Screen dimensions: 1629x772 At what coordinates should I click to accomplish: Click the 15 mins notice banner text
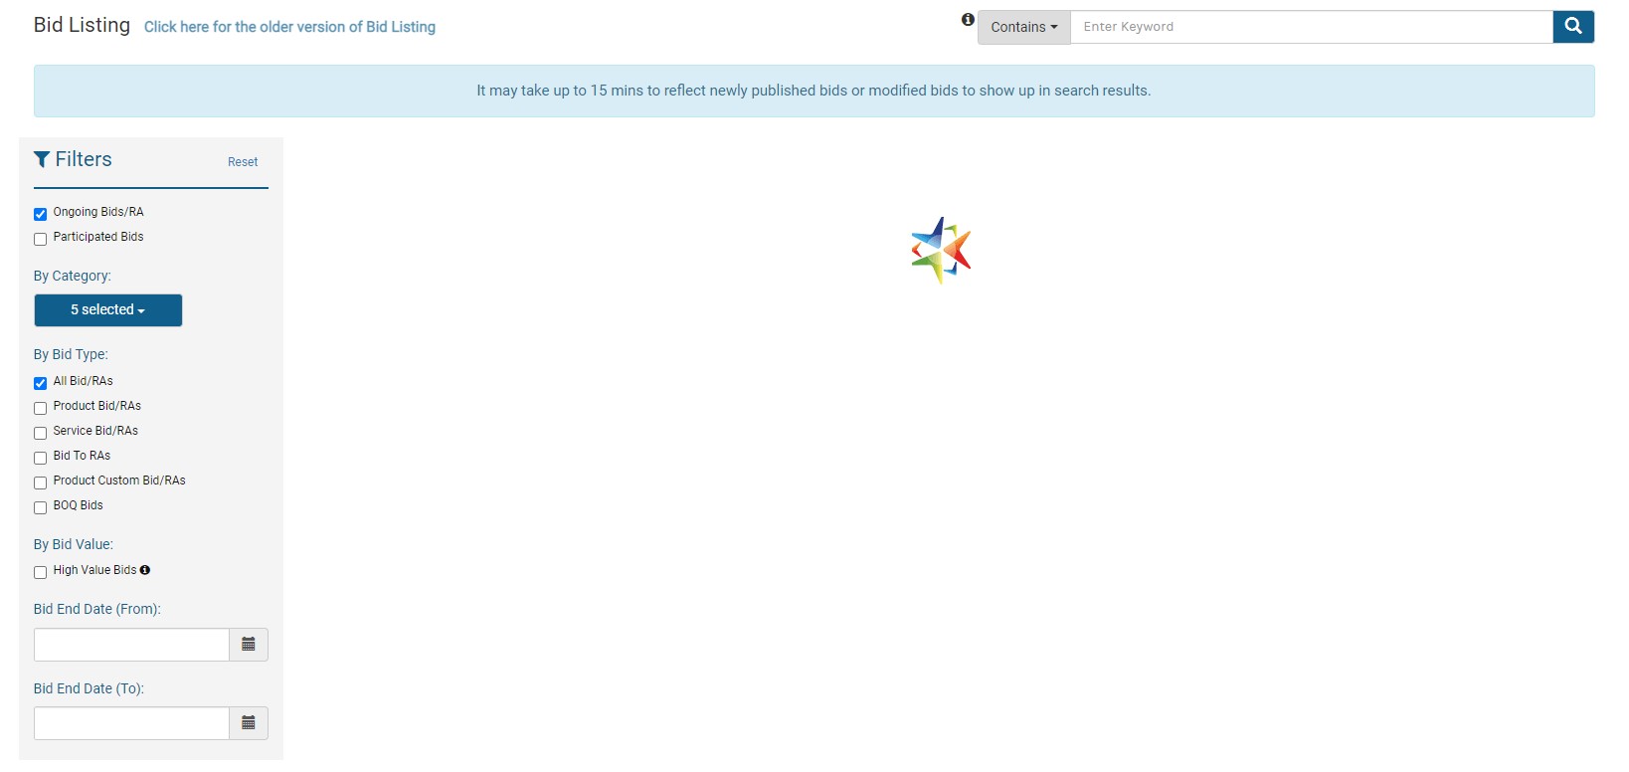(814, 91)
